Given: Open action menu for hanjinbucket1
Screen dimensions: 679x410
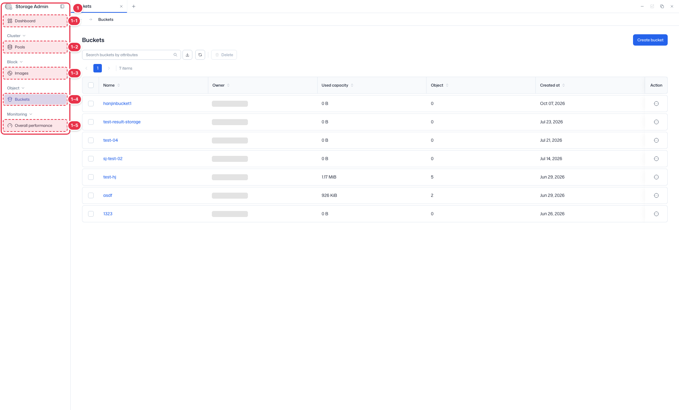Looking at the screenshot, I should point(656,104).
